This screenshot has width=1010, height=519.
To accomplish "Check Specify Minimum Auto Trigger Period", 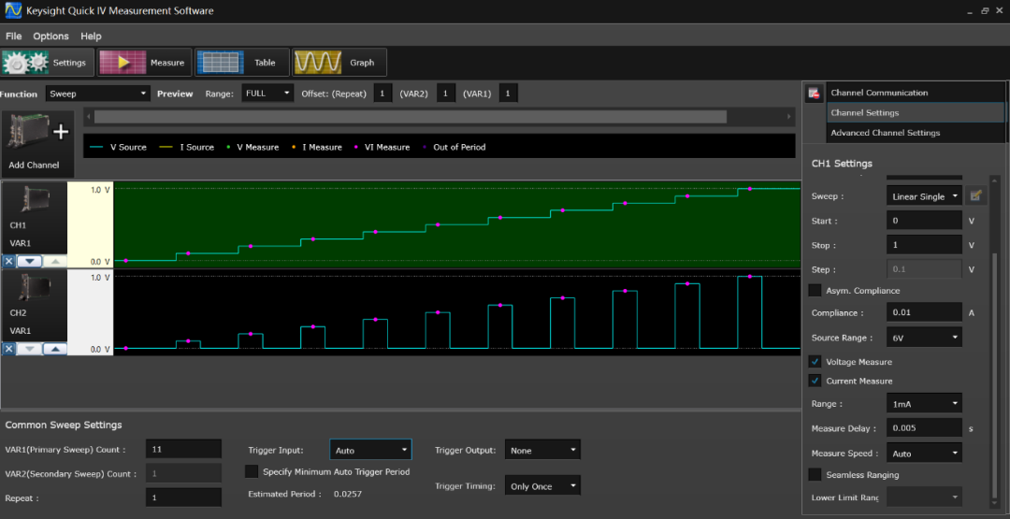I will pyautogui.click(x=252, y=471).
